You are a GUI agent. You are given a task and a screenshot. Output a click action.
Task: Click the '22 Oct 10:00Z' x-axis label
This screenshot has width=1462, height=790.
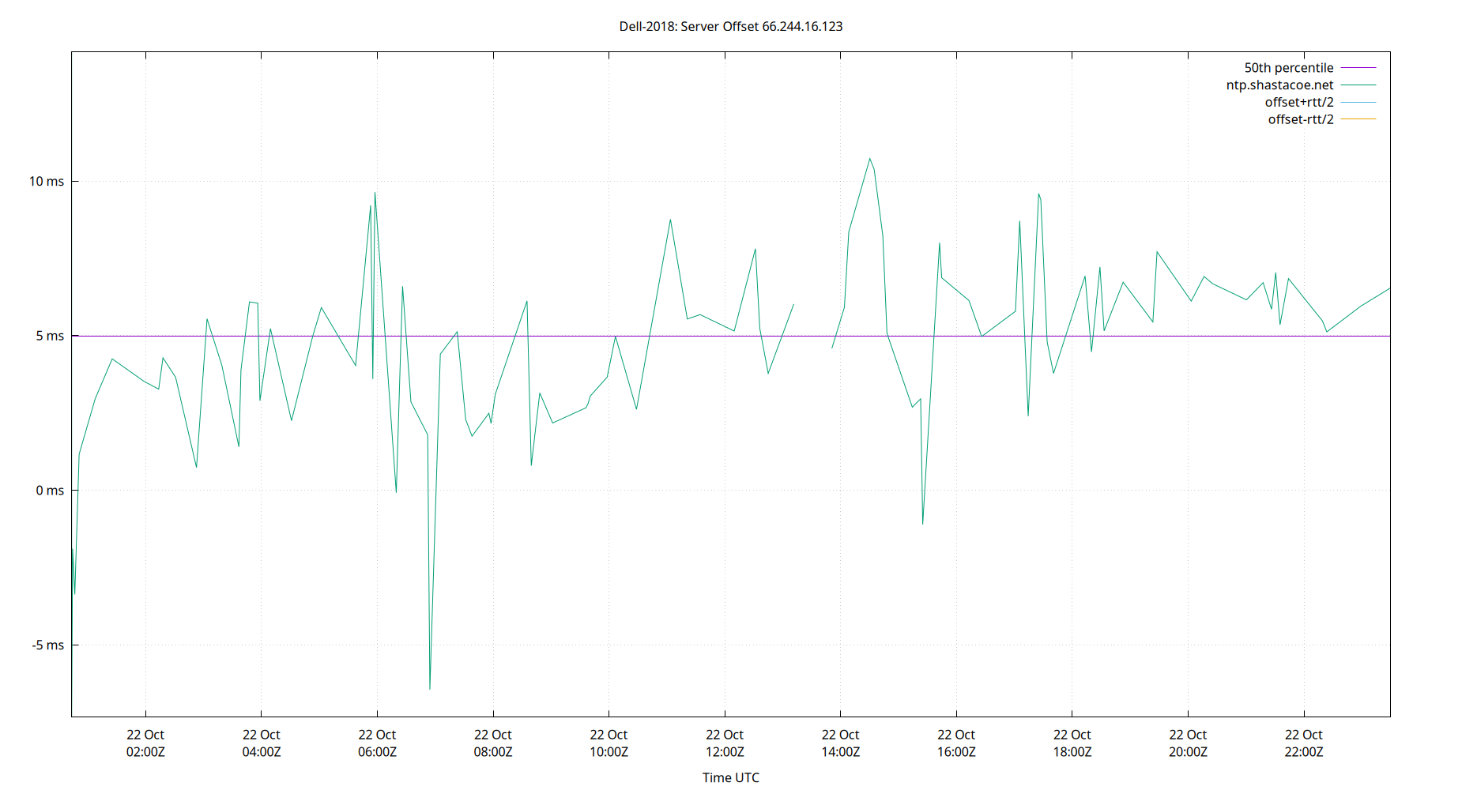click(x=609, y=743)
